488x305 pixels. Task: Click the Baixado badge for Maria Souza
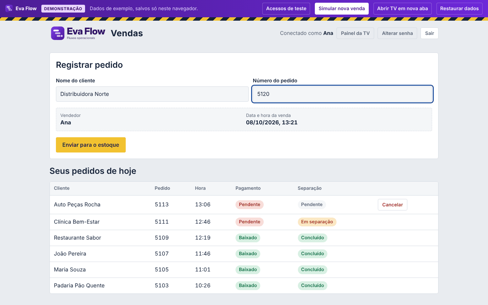[x=248, y=270]
